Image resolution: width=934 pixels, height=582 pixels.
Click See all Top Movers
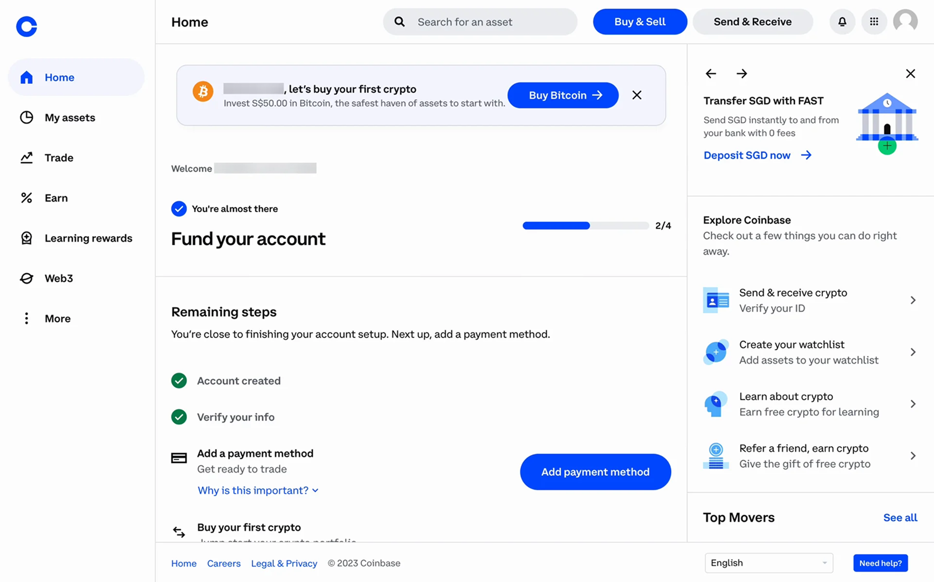coord(900,517)
